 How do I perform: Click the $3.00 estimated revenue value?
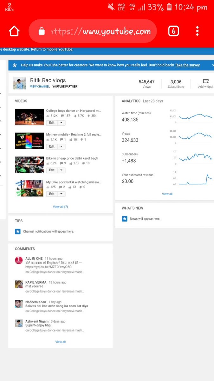[128, 181]
